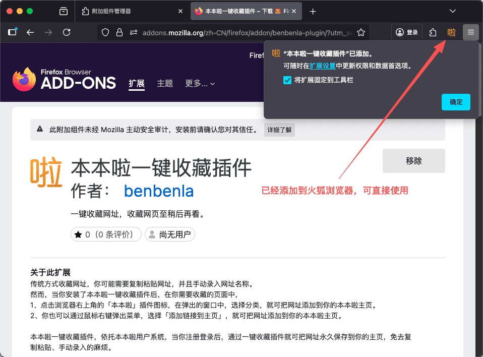Screen dimensions: 483x357
Task: Uncheck 将扩展固定到工具栏 checkbox
Action: (x=287, y=80)
